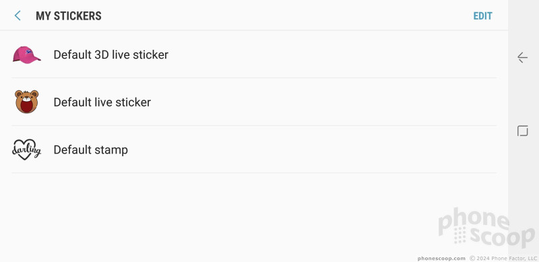
Task: Select the pink baseball cap sticker icon
Action: (x=26, y=55)
